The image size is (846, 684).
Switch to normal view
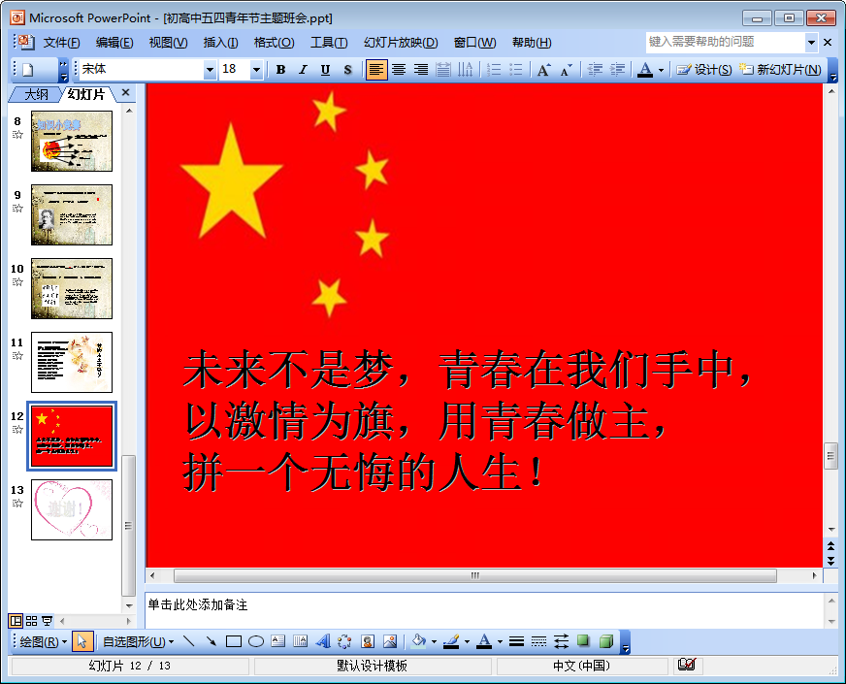click(x=16, y=621)
